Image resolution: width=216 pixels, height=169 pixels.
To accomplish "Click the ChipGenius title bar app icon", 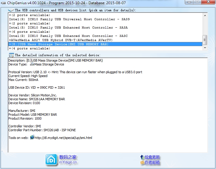I will (x=3, y=3).
